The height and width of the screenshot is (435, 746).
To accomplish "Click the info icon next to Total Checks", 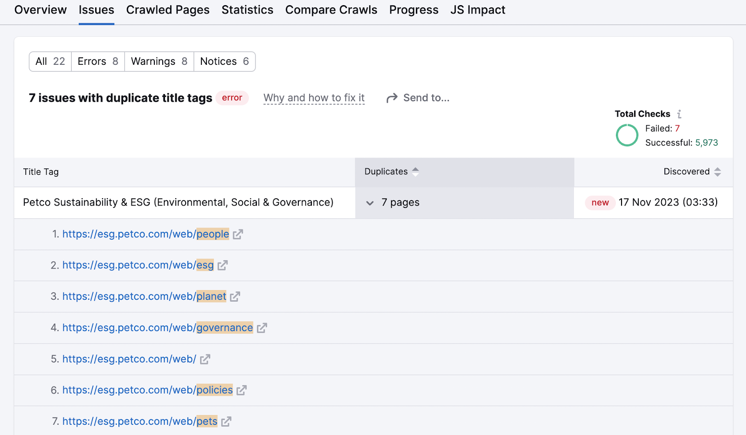I will [x=681, y=113].
